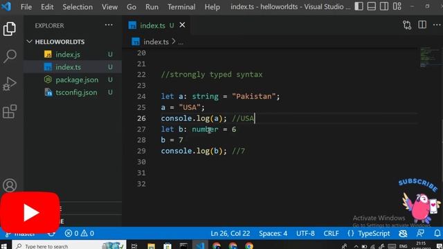Open Explorer Views and More Actions ellipsis

[109, 25]
